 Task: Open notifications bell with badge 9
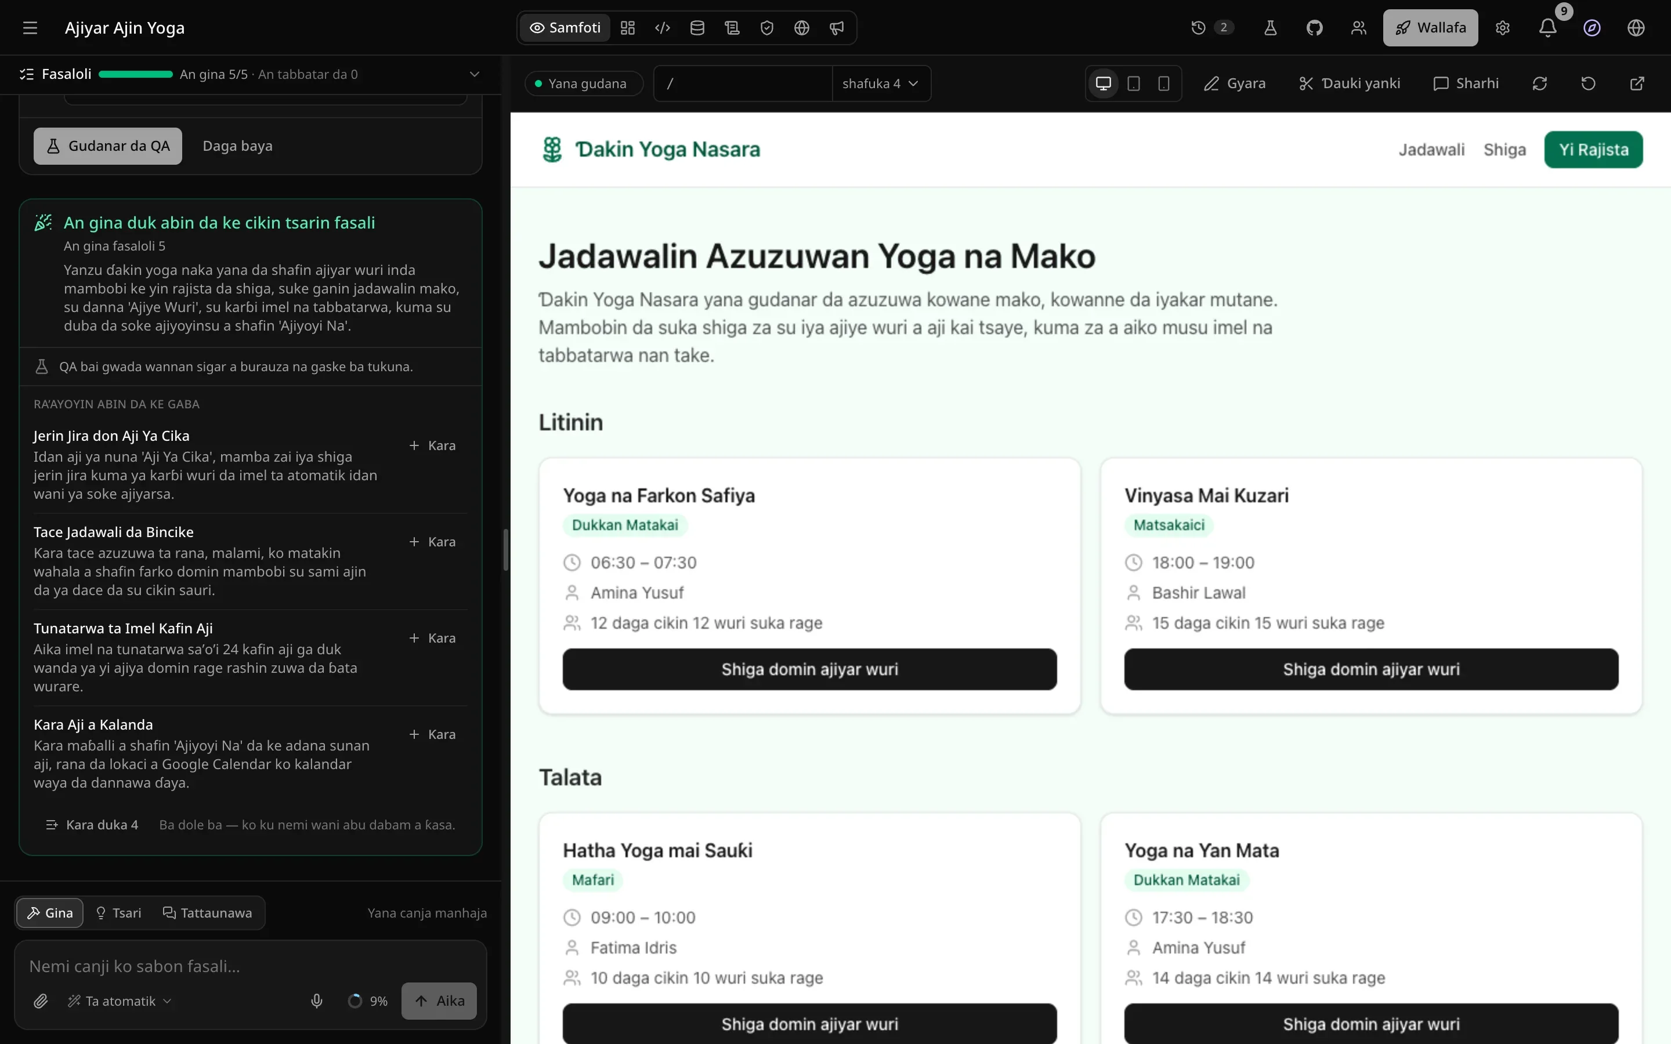pyautogui.click(x=1547, y=28)
